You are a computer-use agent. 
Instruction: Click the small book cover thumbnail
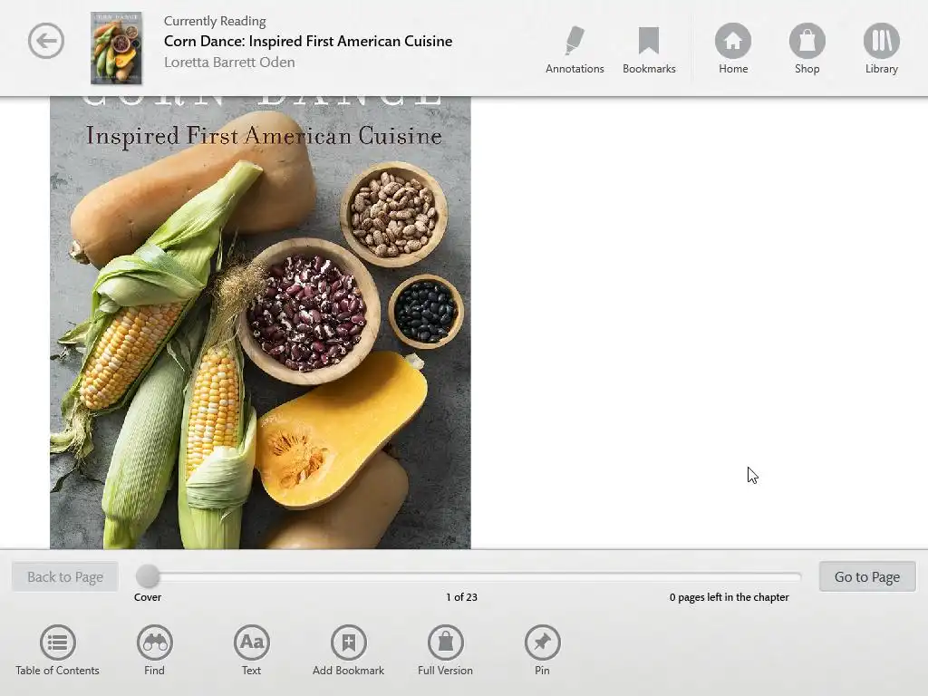coord(116,48)
